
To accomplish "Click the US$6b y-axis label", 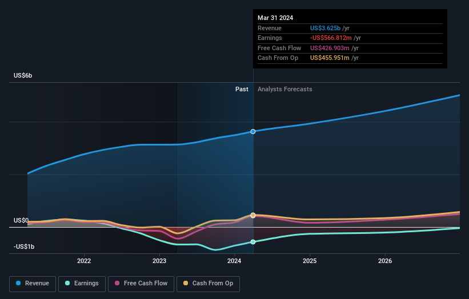I will 23,75.
